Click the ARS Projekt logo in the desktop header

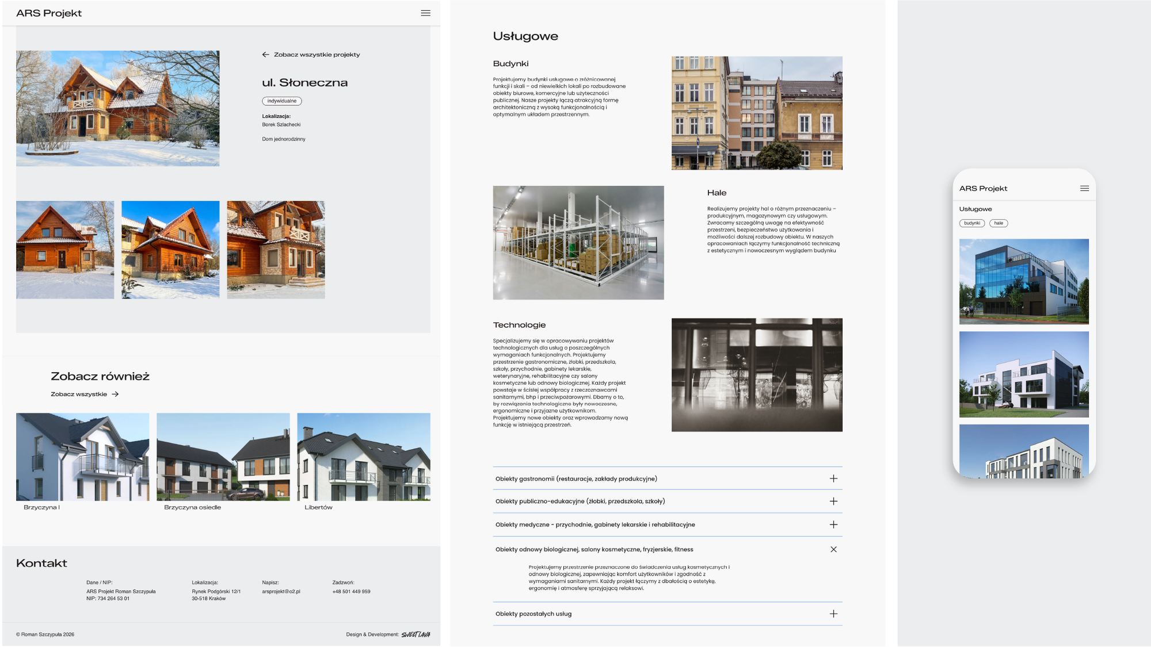49,13
